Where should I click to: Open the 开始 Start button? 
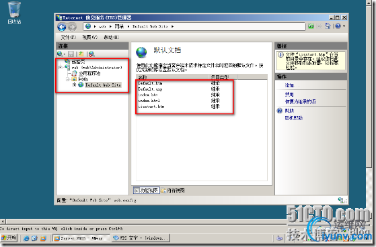click(x=9, y=238)
